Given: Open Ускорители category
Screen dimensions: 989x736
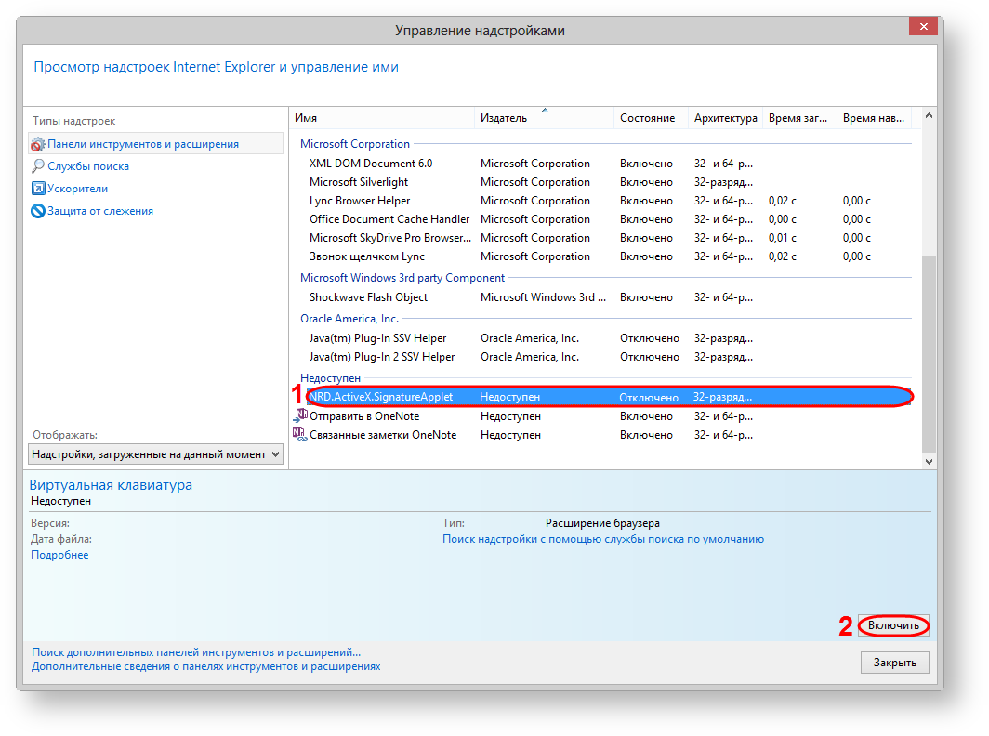Looking at the screenshot, I should (x=77, y=189).
